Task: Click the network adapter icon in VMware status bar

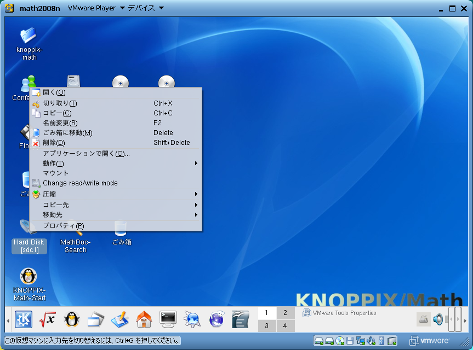Action: pyautogui.click(x=360, y=341)
